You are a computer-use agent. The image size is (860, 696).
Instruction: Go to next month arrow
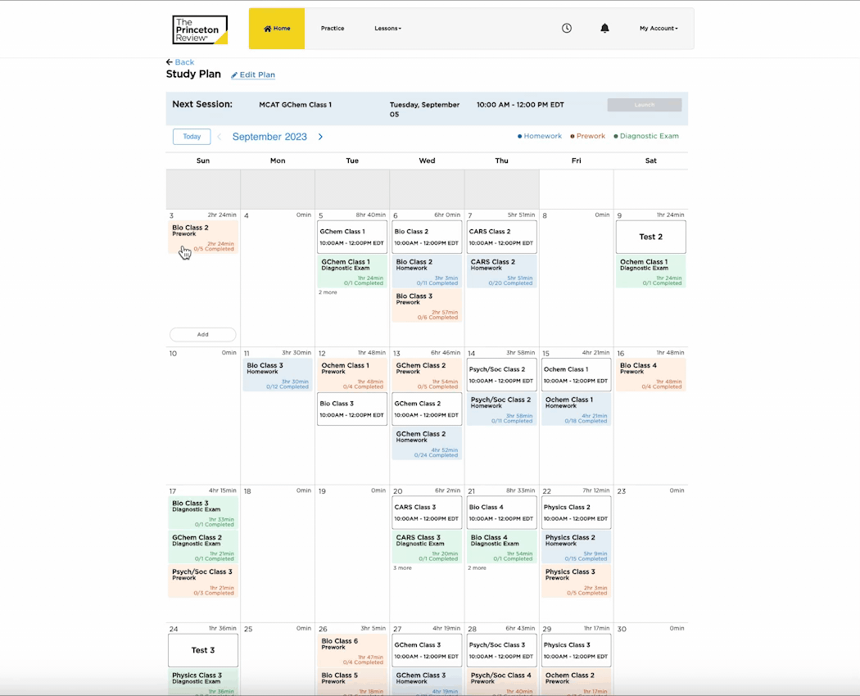tap(320, 137)
